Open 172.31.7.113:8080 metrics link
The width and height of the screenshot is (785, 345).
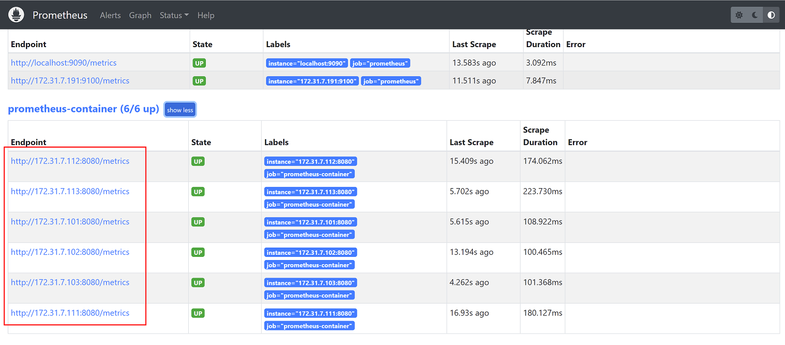click(x=70, y=192)
